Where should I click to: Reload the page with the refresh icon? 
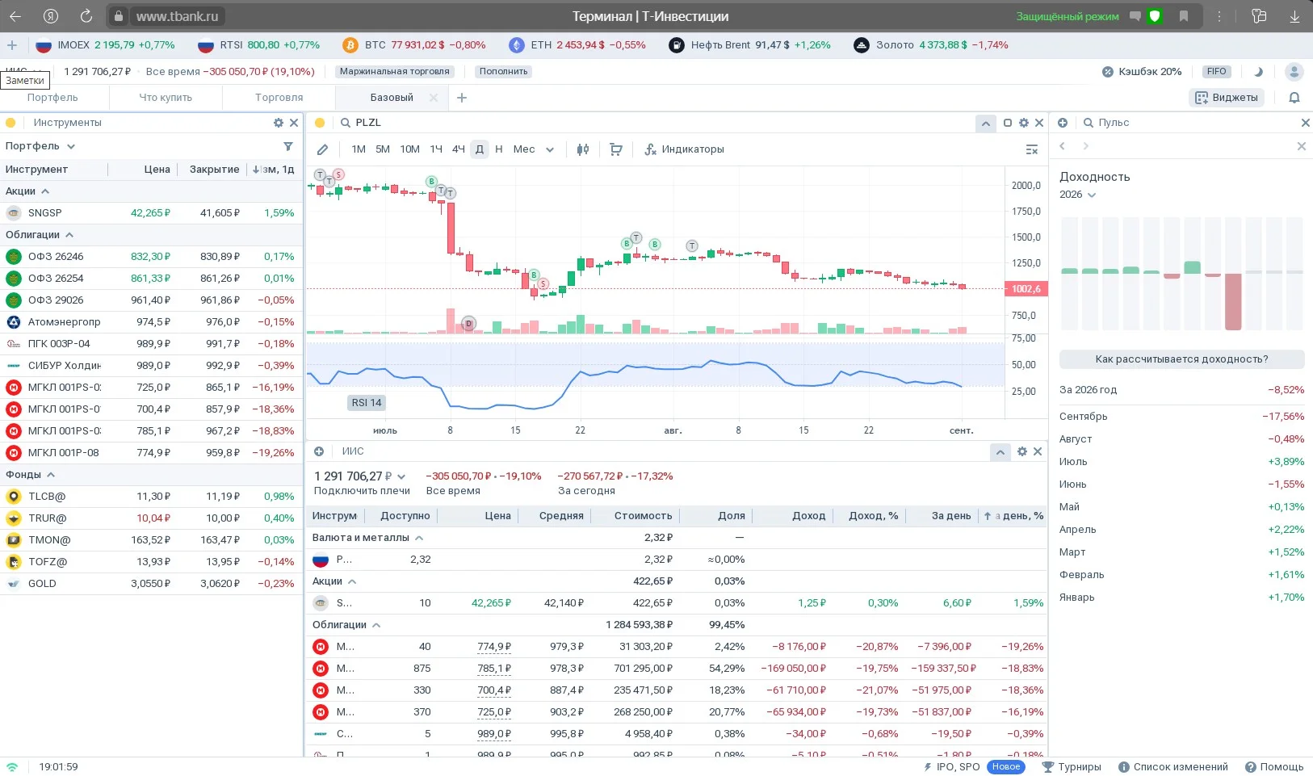86,16
